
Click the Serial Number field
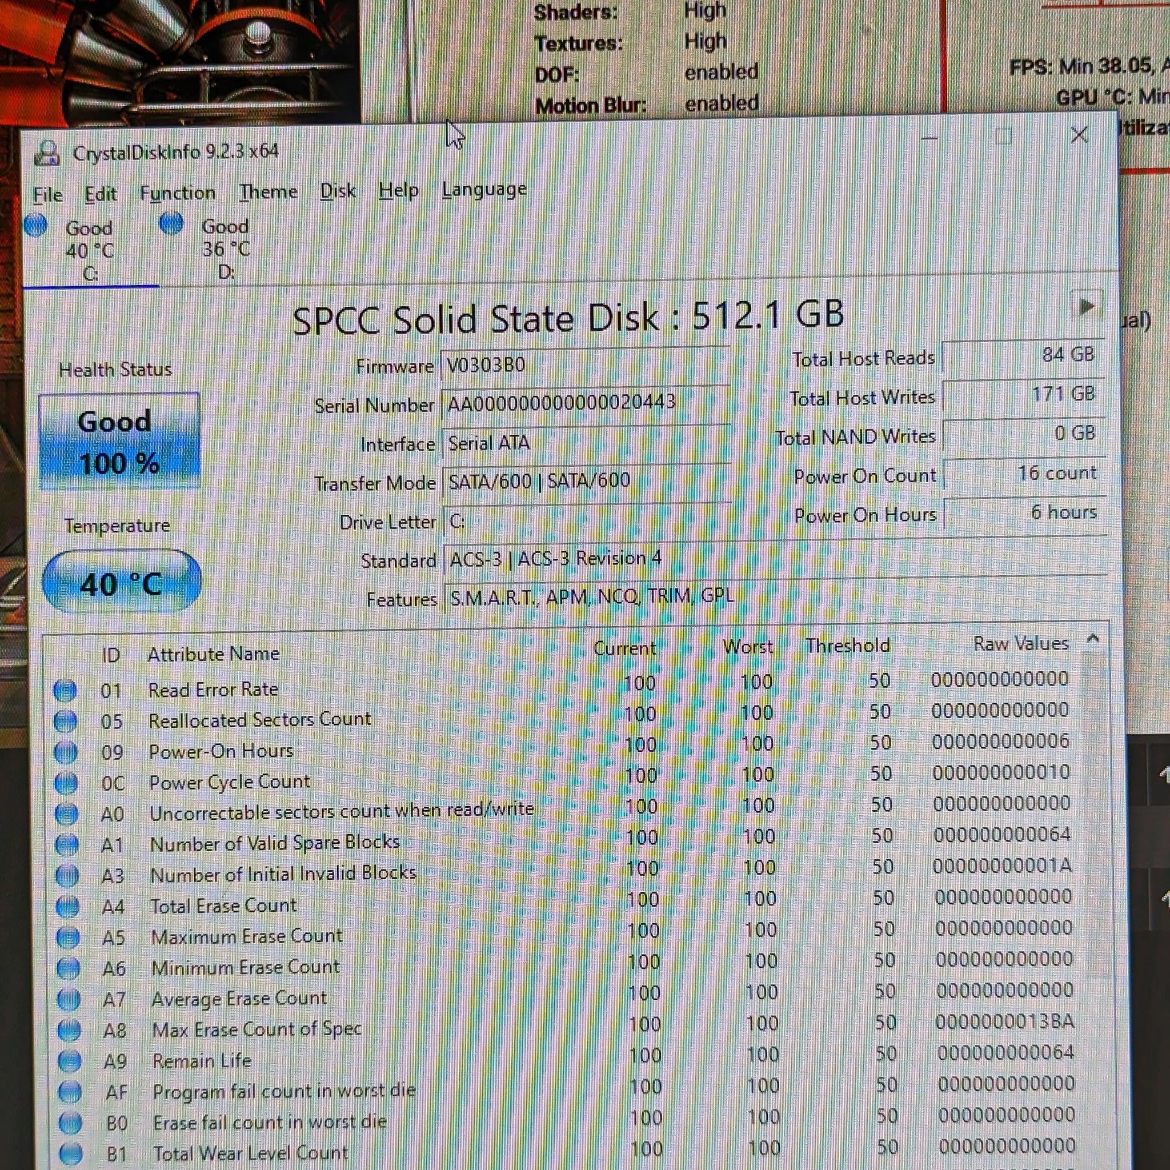pos(586,403)
